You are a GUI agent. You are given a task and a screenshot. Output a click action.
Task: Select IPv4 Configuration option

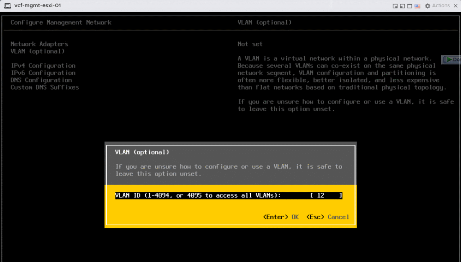[43, 66]
